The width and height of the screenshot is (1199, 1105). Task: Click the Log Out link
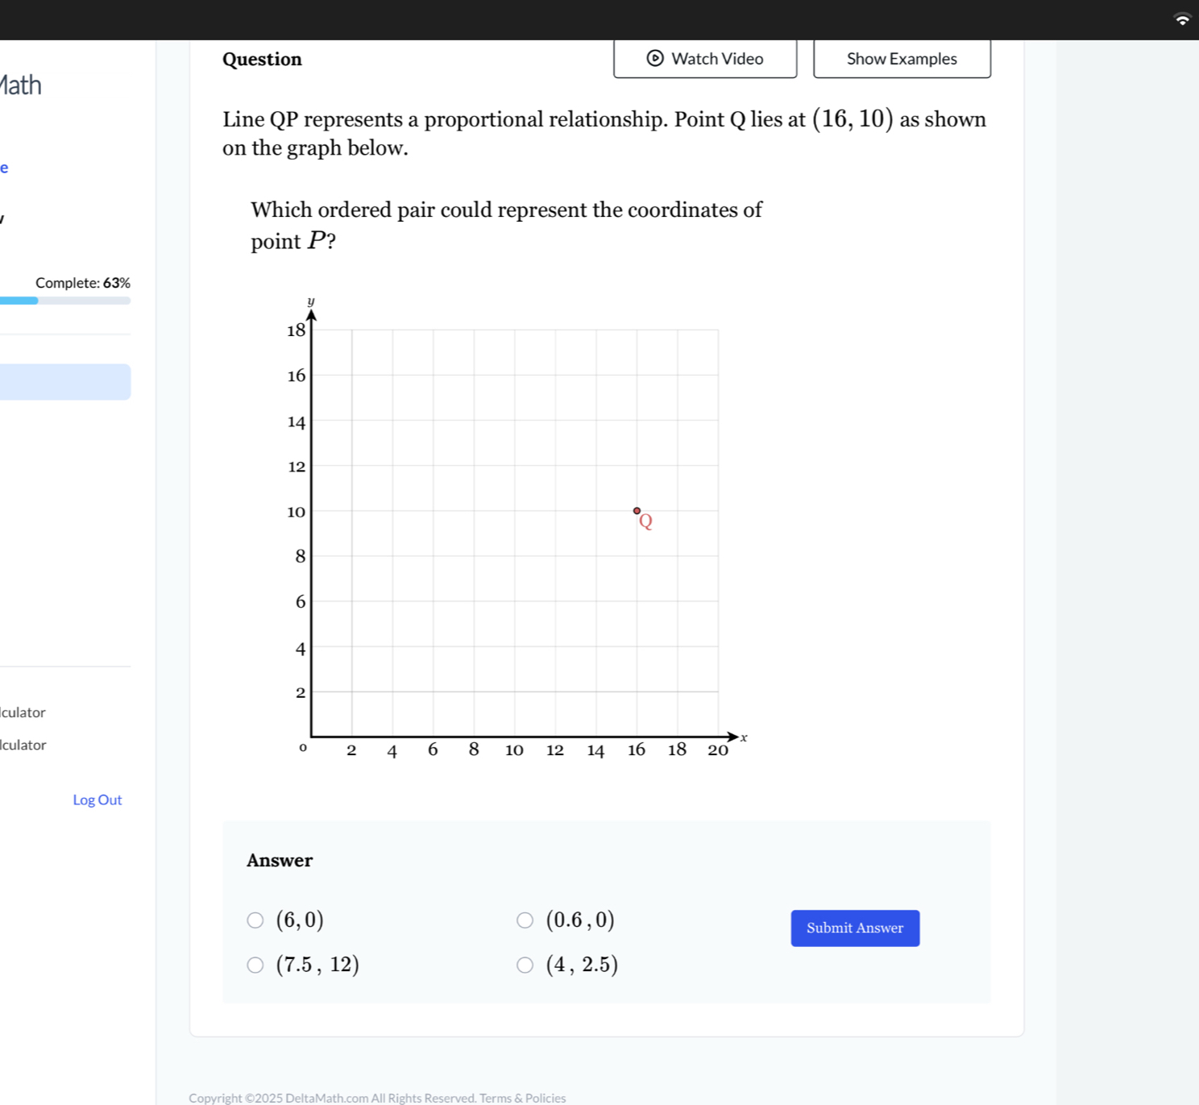tap(97, 800)
